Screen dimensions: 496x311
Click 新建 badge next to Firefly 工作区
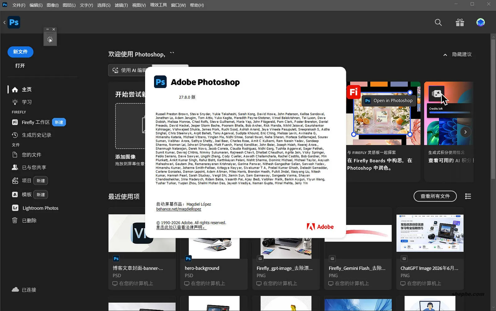tap(59, 122)
